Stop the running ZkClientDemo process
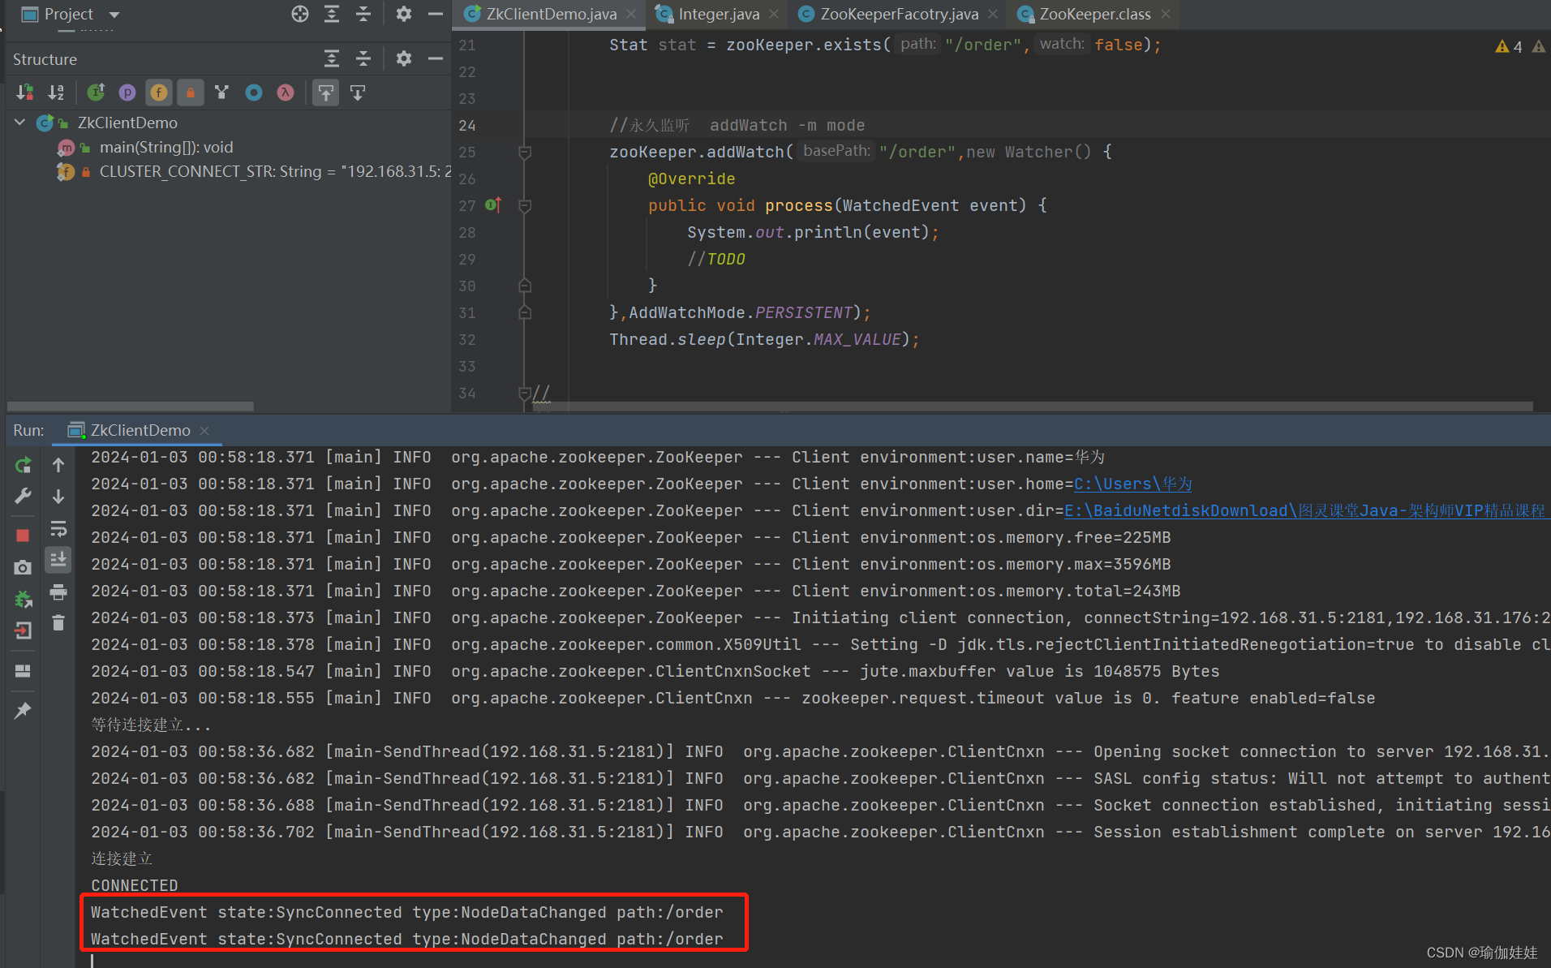 [x=23, y=535]
